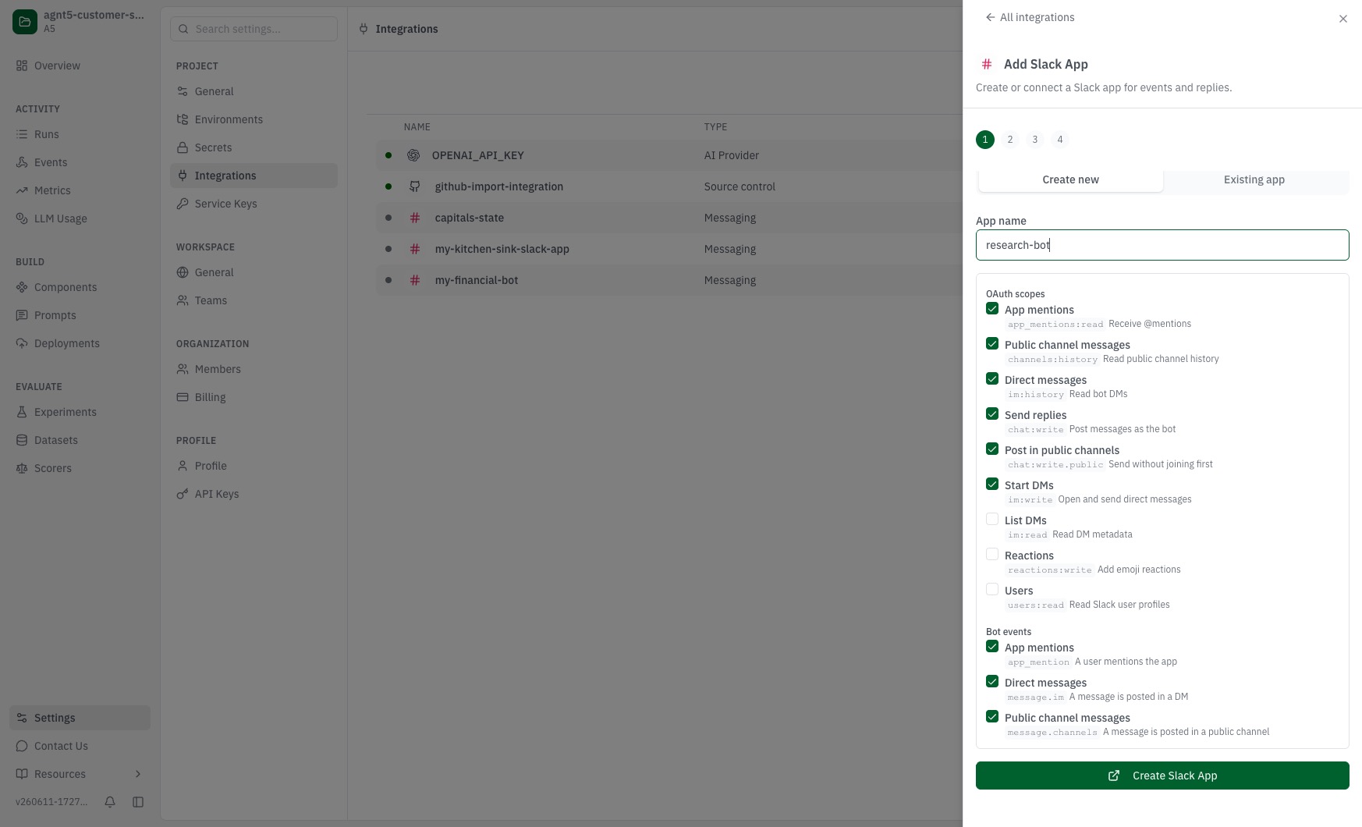Go back to All integrations

(x=1030, y=17)
